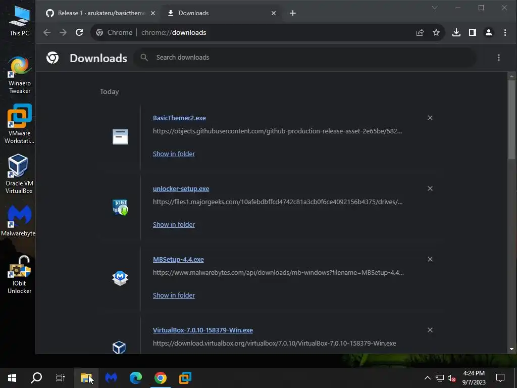
Task: Click the scrollbar up arrow
Action: tap(511, 76)
